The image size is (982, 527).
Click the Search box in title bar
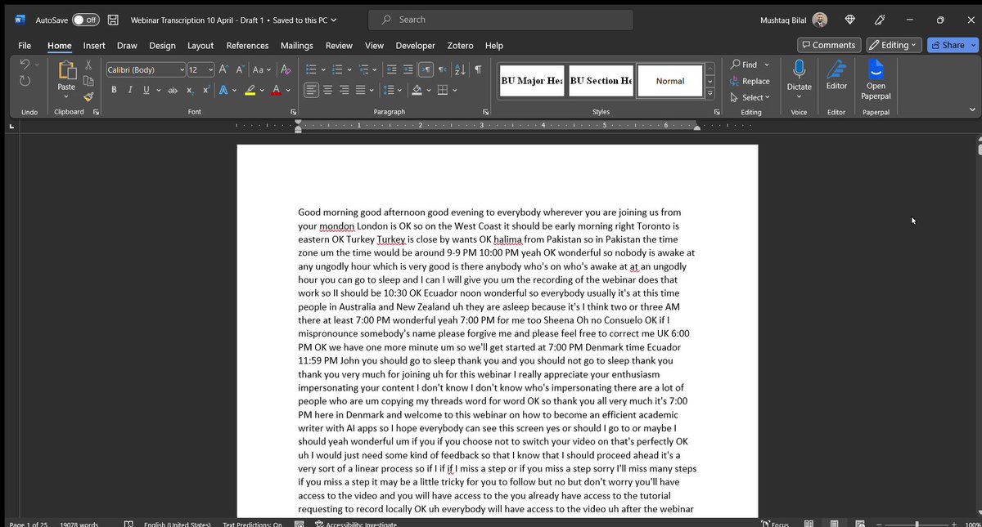[x=501, y=20]
